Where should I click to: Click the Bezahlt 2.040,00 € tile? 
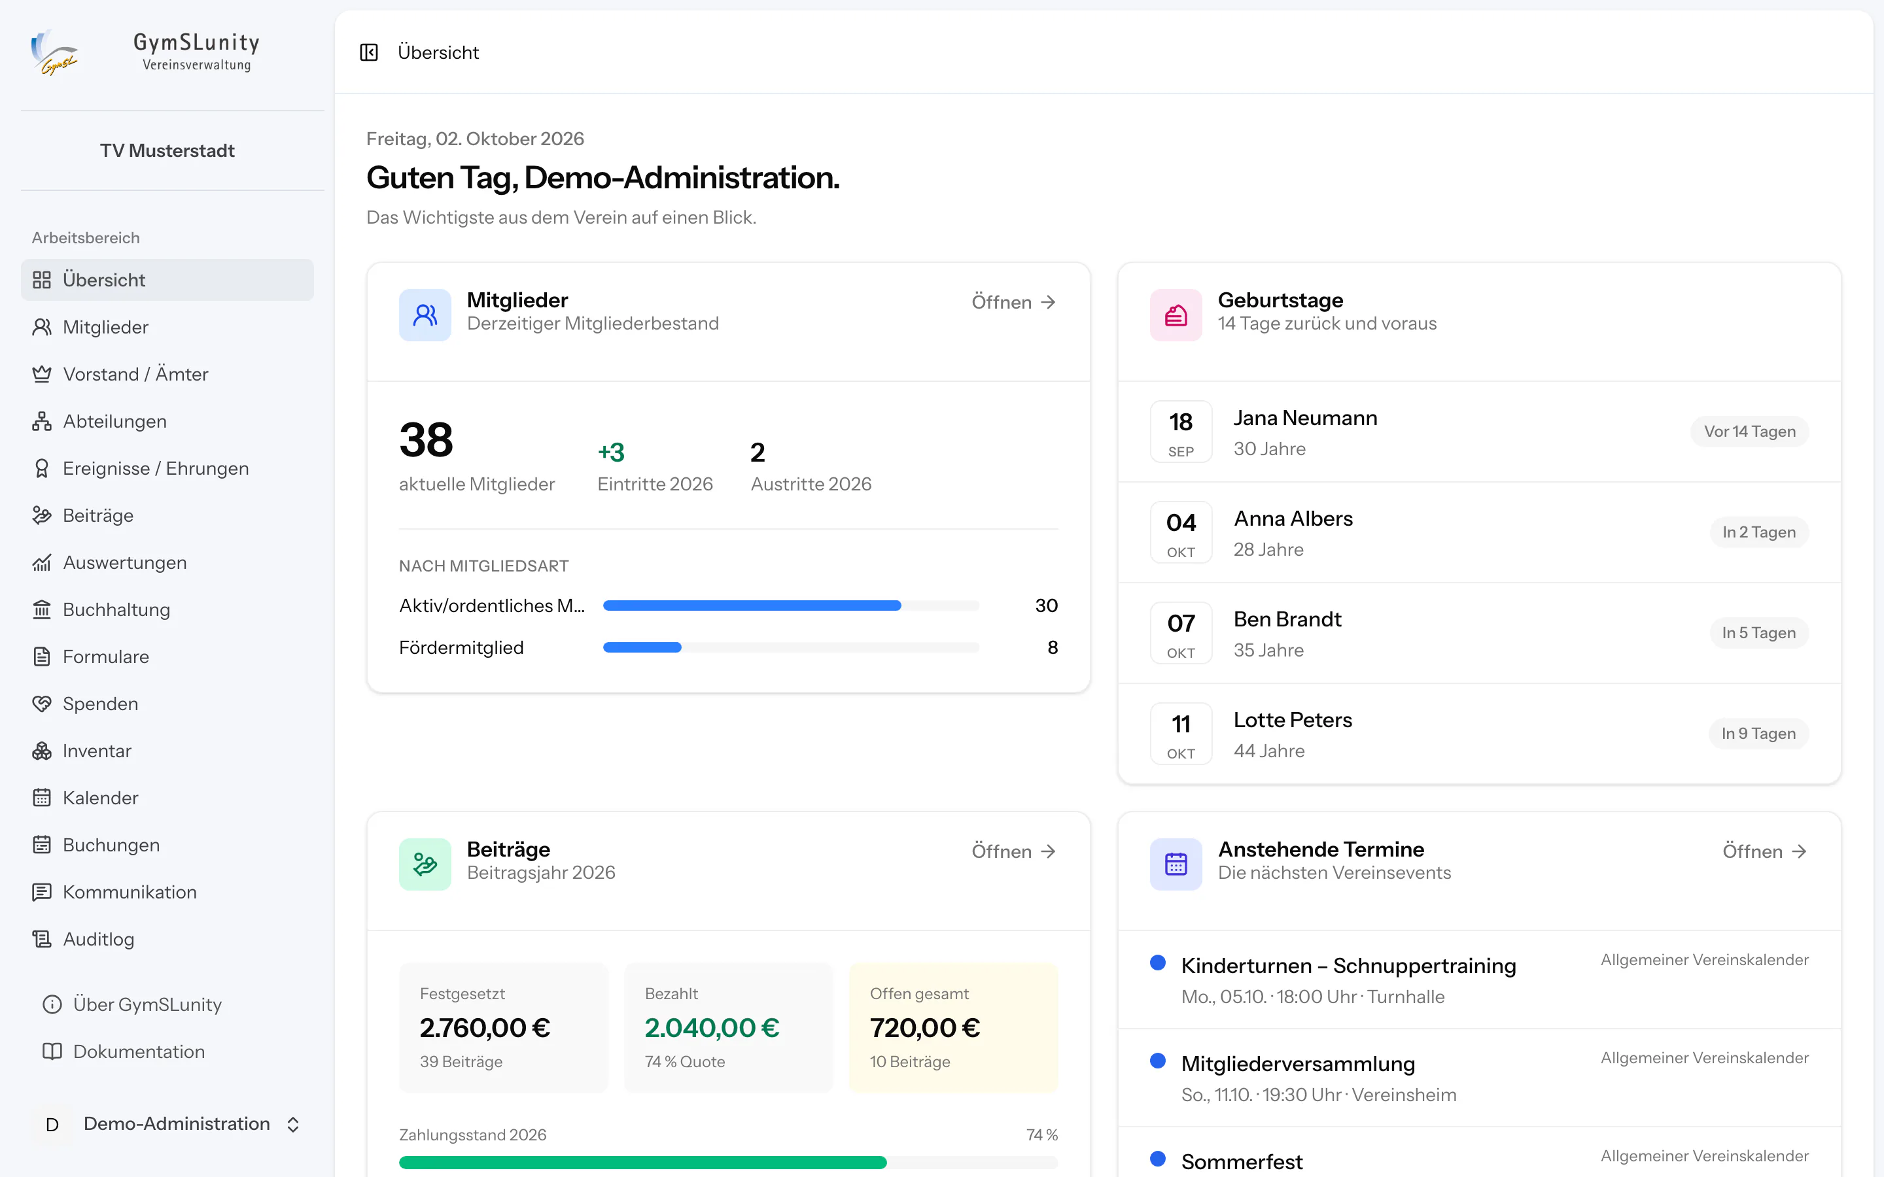pyautogui.click(x=728, y=1027)
